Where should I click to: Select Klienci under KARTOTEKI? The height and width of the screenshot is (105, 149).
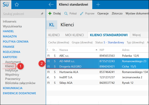(9, 66)
